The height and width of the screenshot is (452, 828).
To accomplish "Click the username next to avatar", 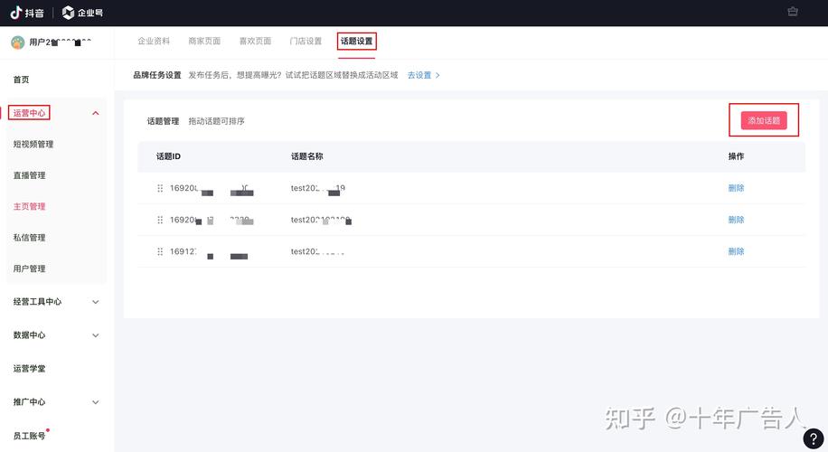I will [x=61, y=42].
